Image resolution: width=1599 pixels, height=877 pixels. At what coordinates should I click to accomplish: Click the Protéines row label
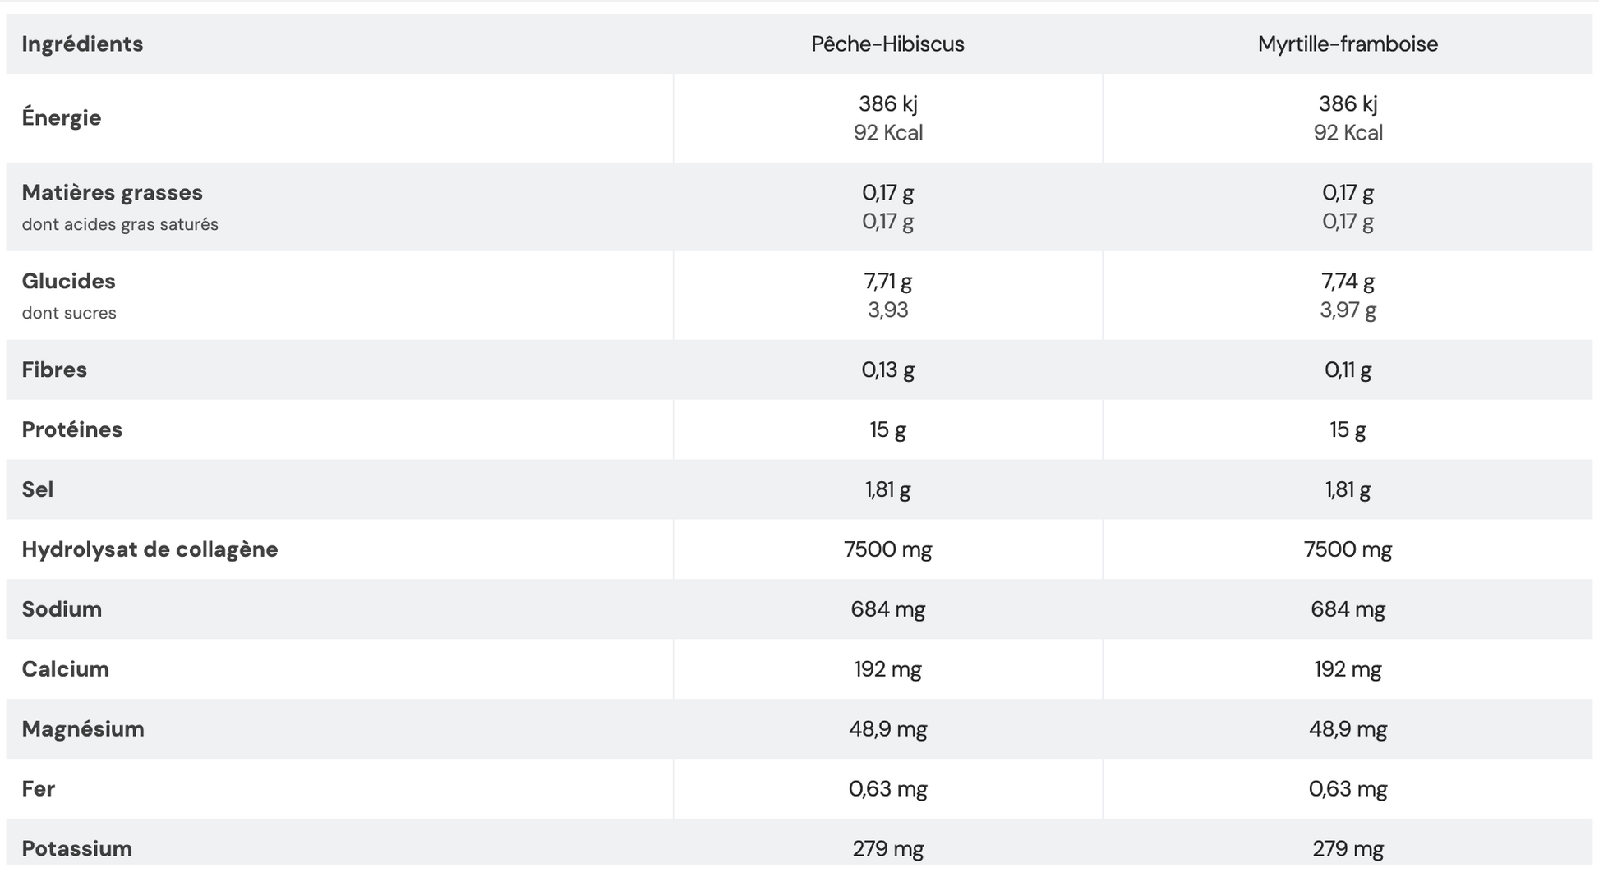coord(72,430)
